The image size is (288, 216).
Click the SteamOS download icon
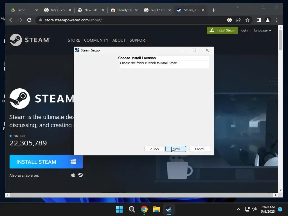click(80, 175)
